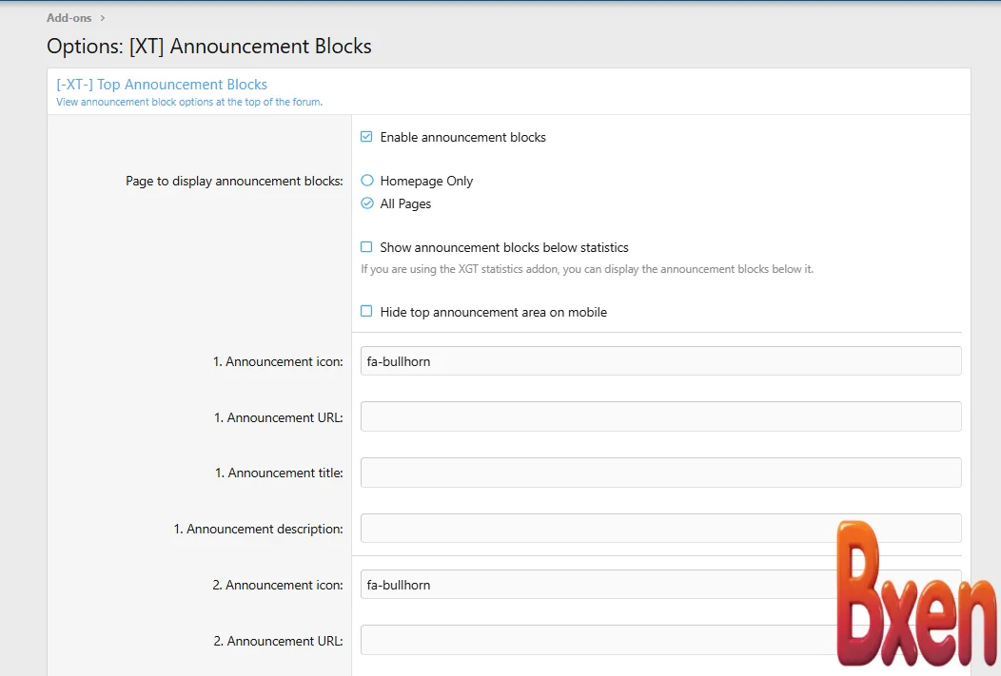This screenshot has height=676, width=1001.
Task: Focus the 2. Announcement URL text box
Action: (590, 640)
